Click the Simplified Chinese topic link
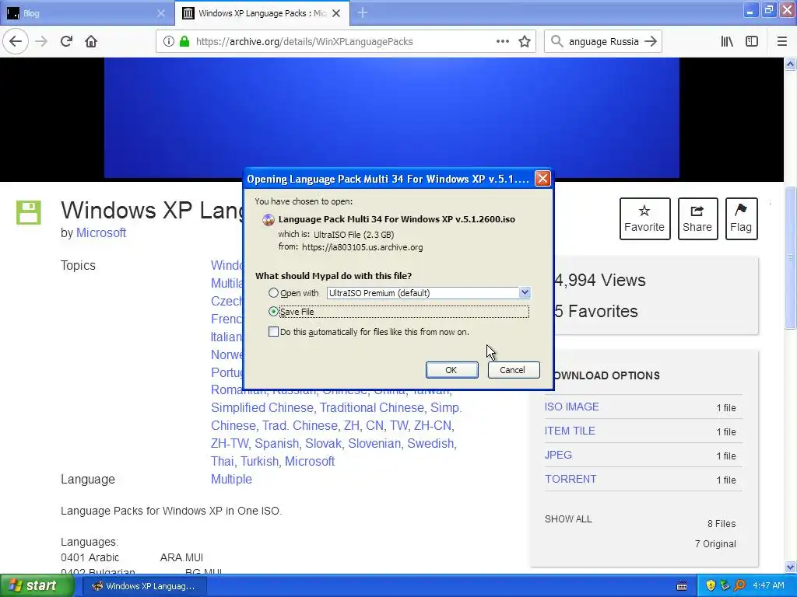This screenshot has width=797, height=597. [262, 407]
